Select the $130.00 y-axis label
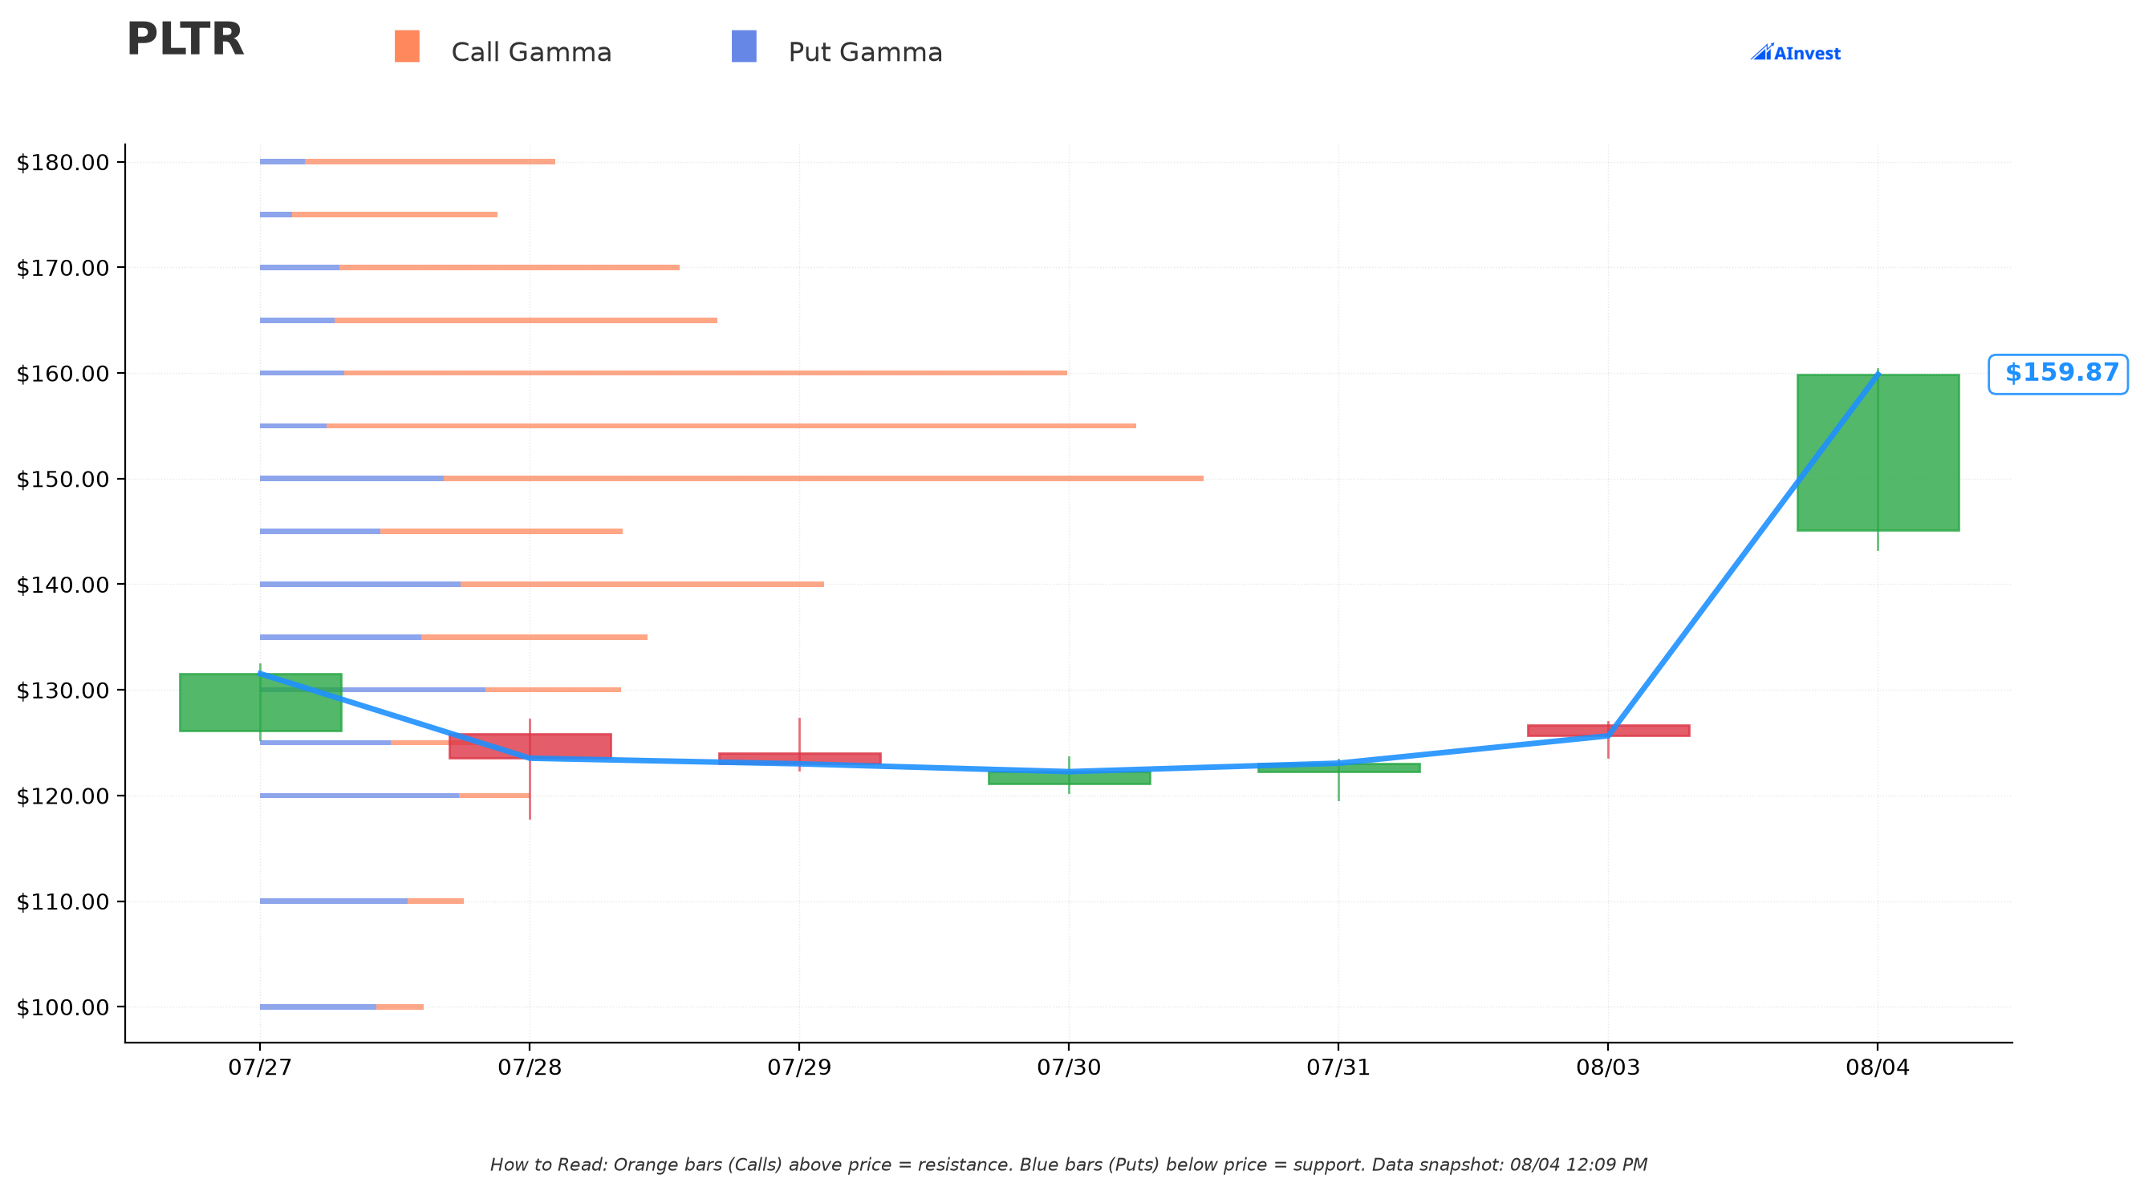 click(x=63, y=691)
